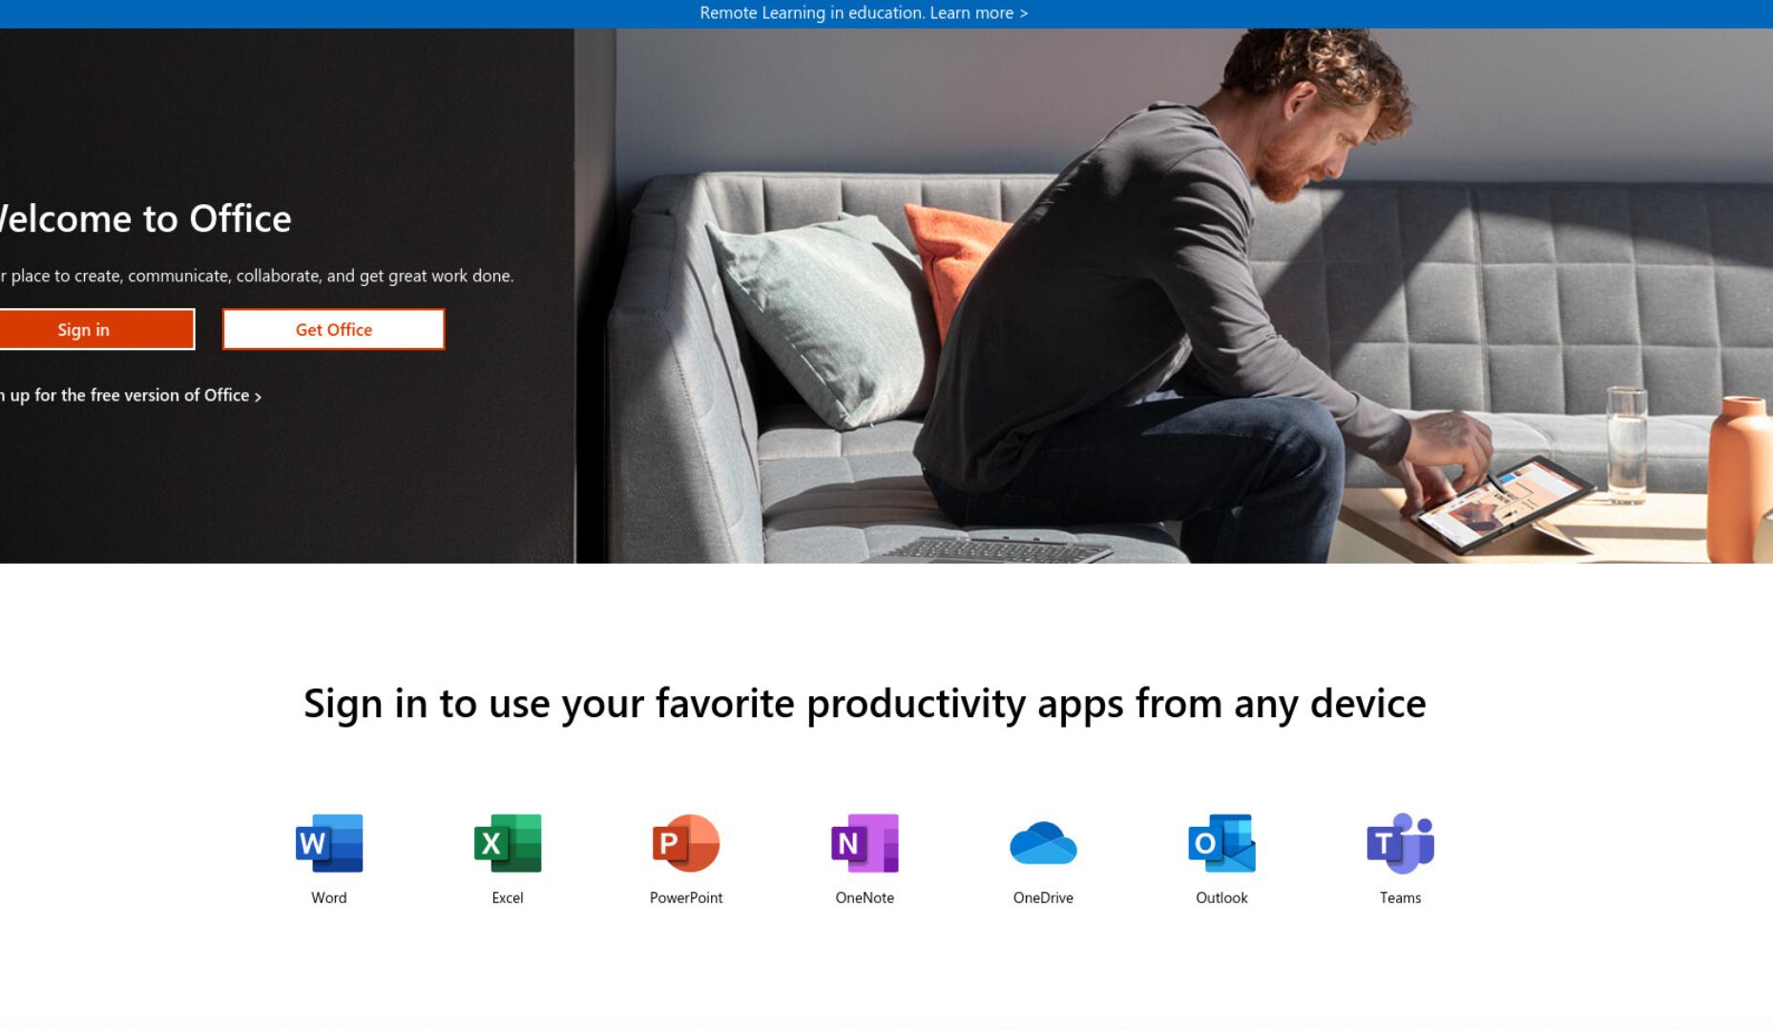Viewport: 1773px width, 1030px height.
Task: Click the Welcome to Office heading
Action: 145,218
